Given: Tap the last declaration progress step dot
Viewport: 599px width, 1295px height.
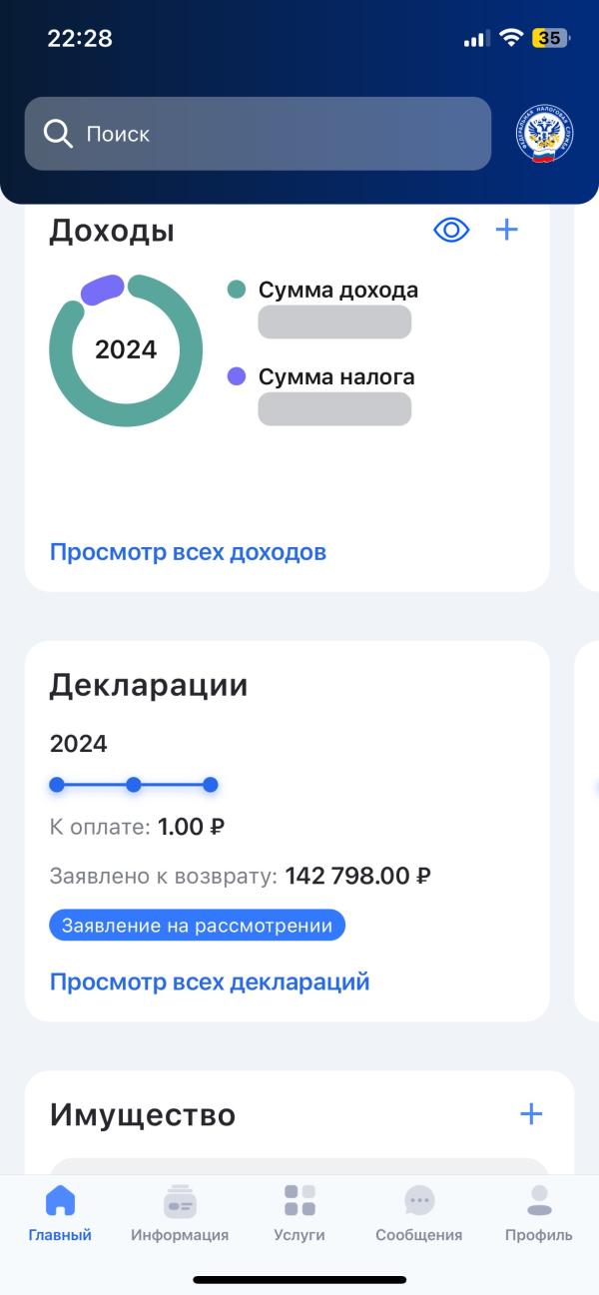Looking at the screenshot, I should (x=210, y=785).
